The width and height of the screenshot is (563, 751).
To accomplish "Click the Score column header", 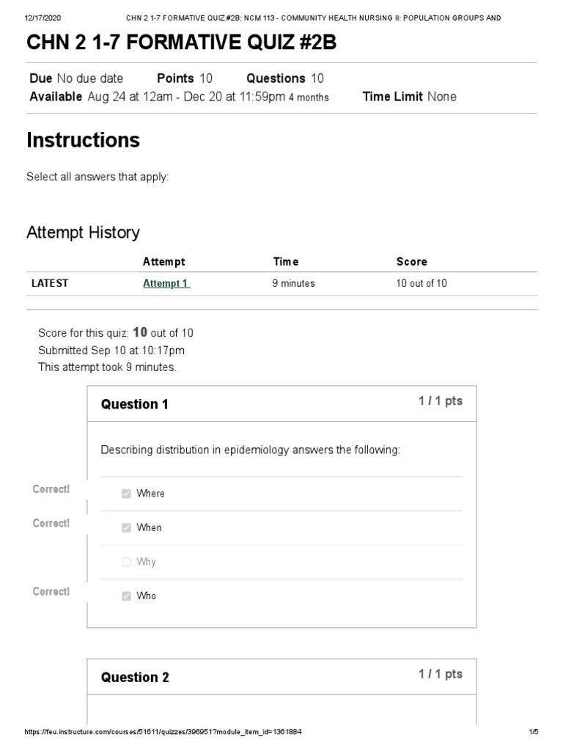I will 411,262.
